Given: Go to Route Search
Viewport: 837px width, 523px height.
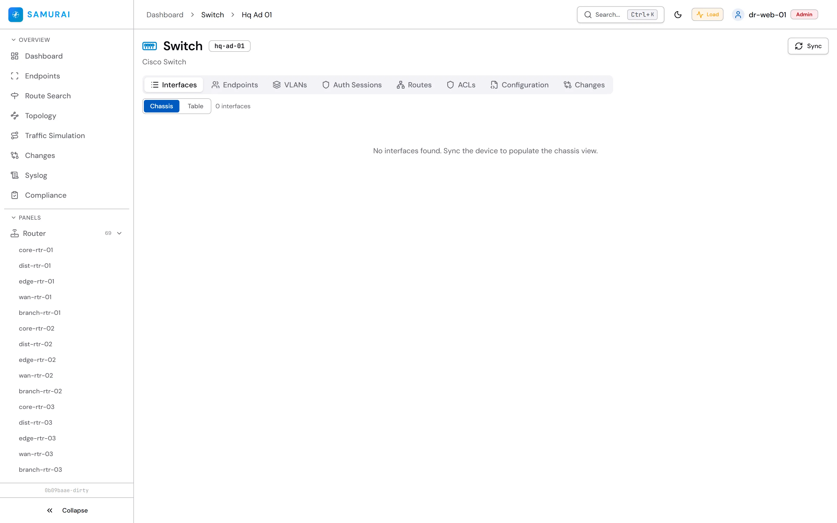Looking at the screenshot, I should pyautogui.click(x=66, y=96).
